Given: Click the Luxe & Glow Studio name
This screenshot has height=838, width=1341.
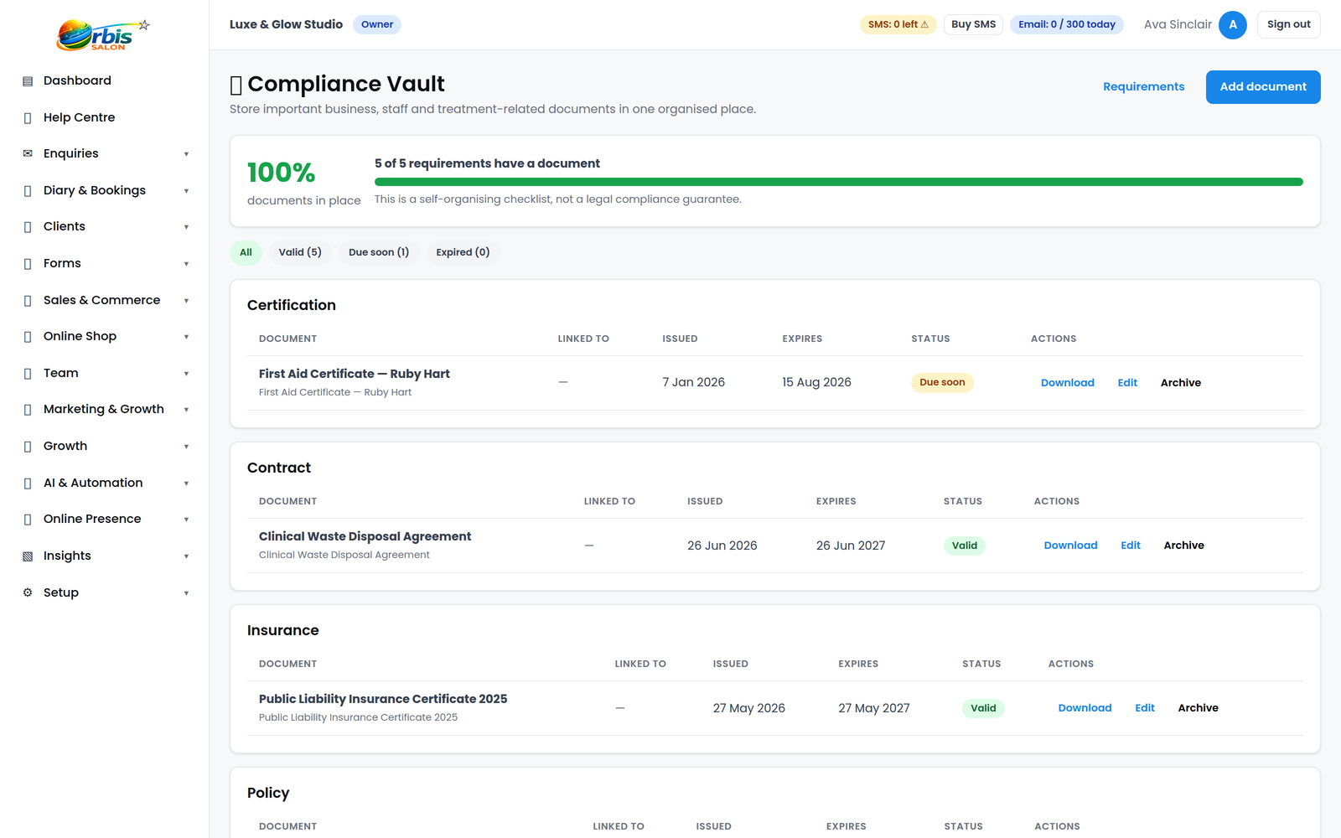Looking at the screenshot, I should tap(286, 24).
